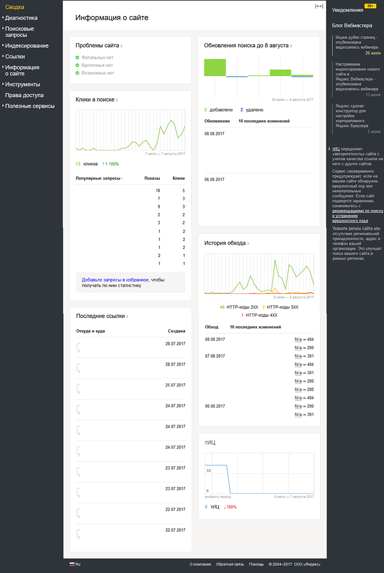Click green check icon beside Фатальных нет

click(78, 58)
